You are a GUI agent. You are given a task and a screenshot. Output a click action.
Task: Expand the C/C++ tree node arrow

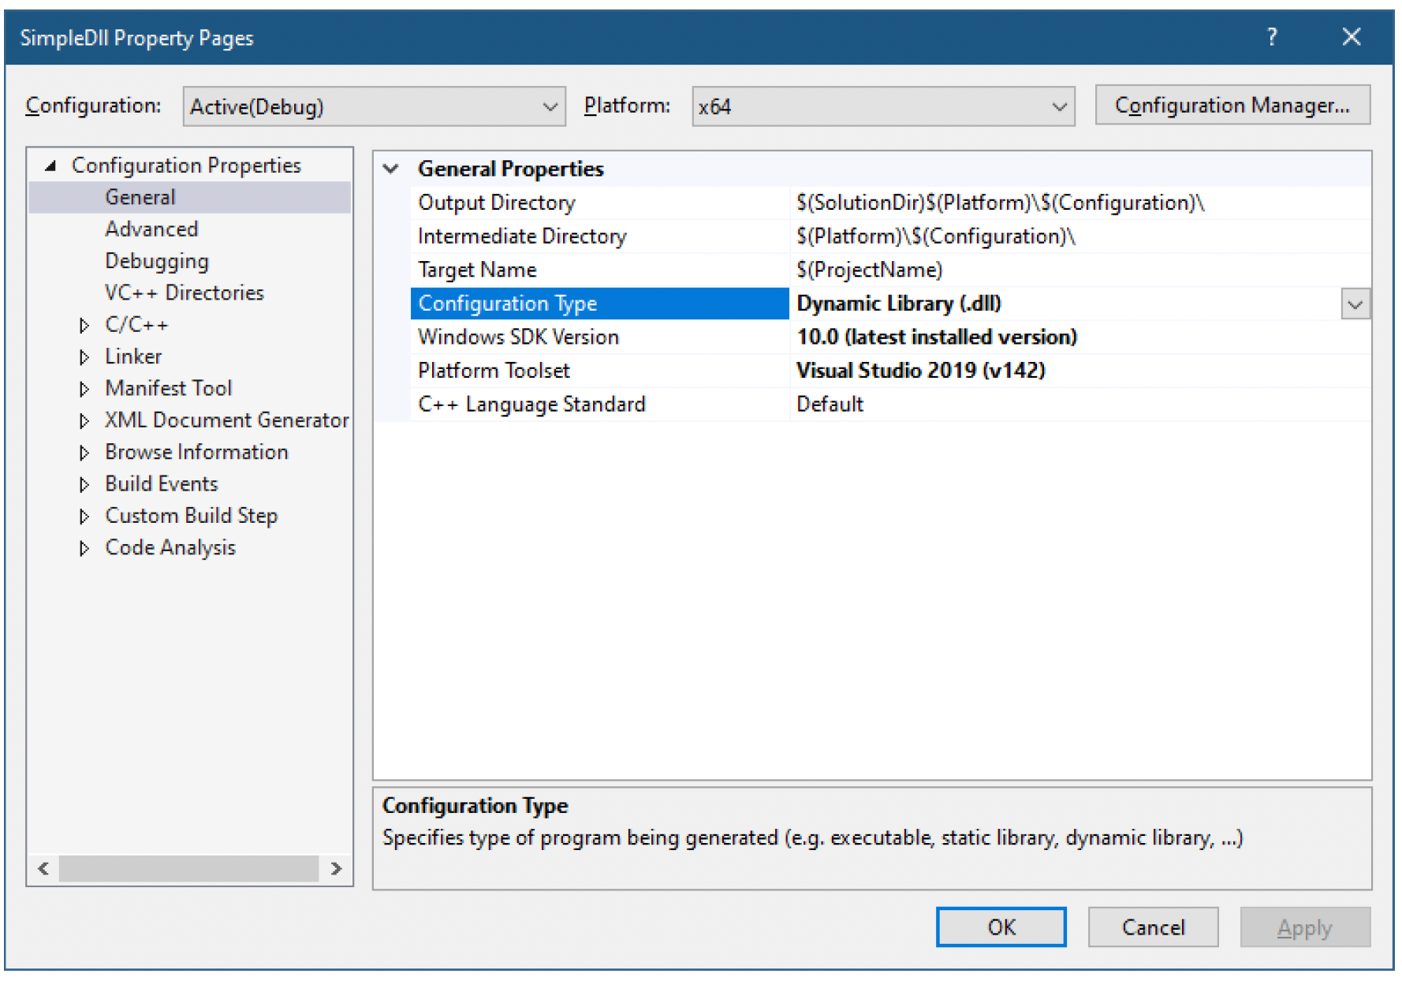(84, 325)
